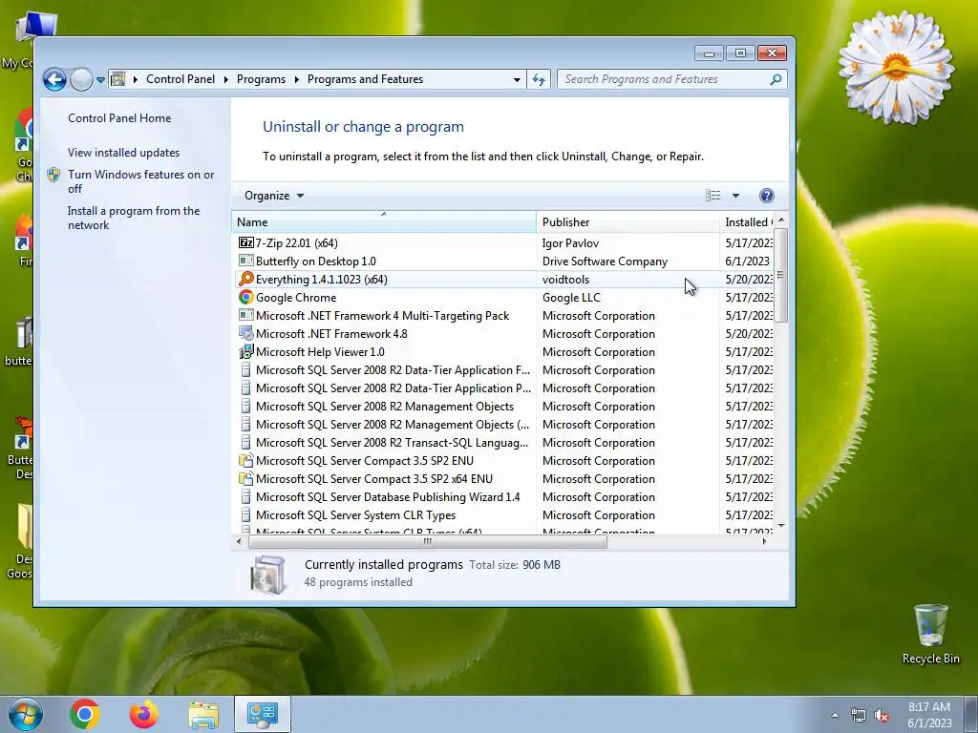Click the Change your view icon
Image resolution: width=978 pixels, height=733 pixels.
tap(712, 196)
